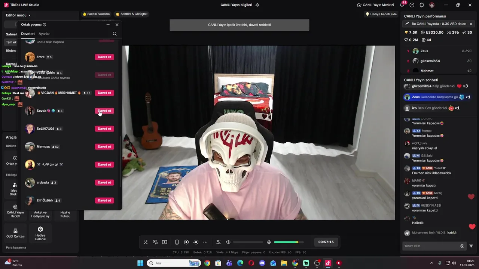Invite ardawia with Davet et
The height and width of the screenshot is (269, 479).
[x=104, y=182]
